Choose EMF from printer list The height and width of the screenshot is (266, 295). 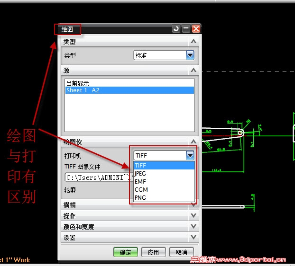coord(164,182)
